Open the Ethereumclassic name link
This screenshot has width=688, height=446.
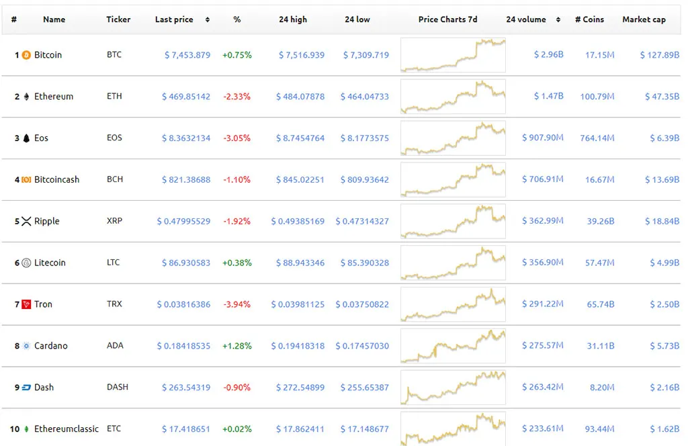point(67,429)
